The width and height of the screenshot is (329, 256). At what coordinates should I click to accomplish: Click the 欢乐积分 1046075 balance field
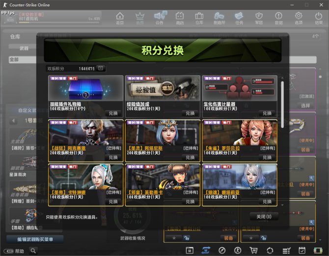point(76,68)
